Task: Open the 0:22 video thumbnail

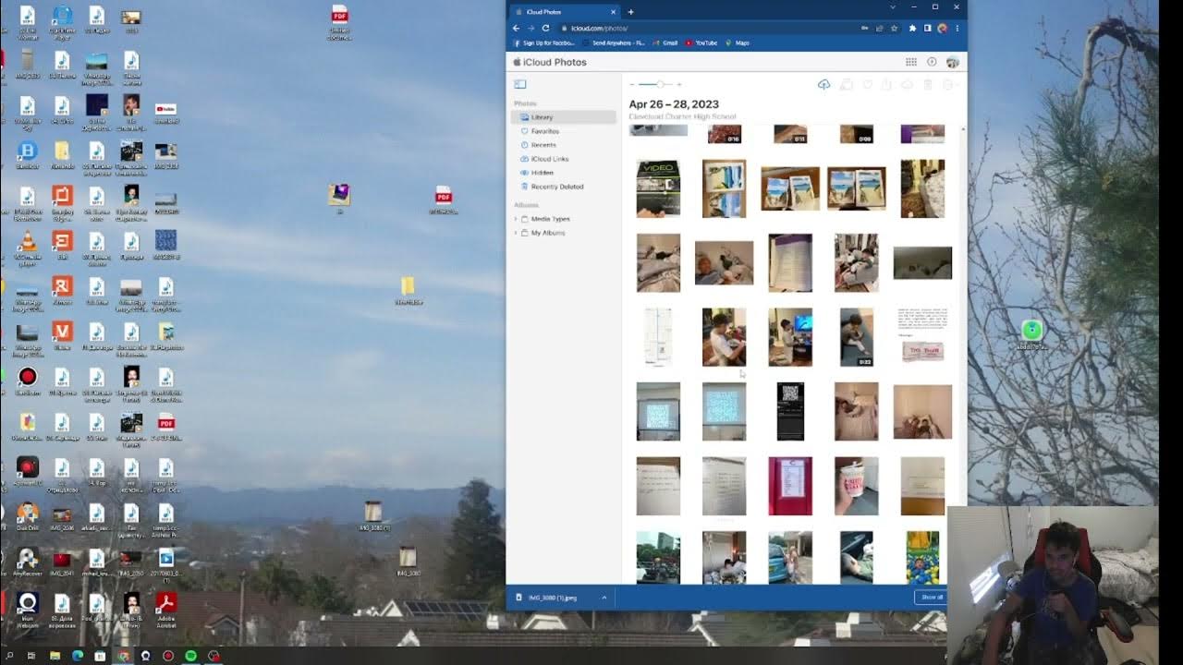Action: point(857,337)
